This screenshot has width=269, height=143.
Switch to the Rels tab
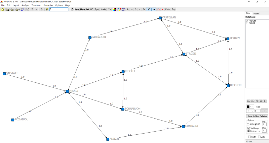tap(248, 13)
